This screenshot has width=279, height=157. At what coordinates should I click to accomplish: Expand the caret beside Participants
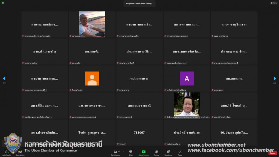tap(123, 152)
